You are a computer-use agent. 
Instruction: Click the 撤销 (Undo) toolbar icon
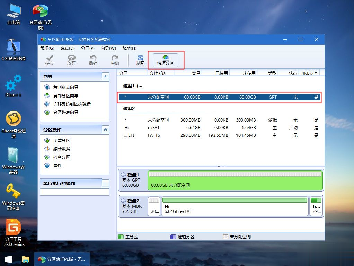94,59
